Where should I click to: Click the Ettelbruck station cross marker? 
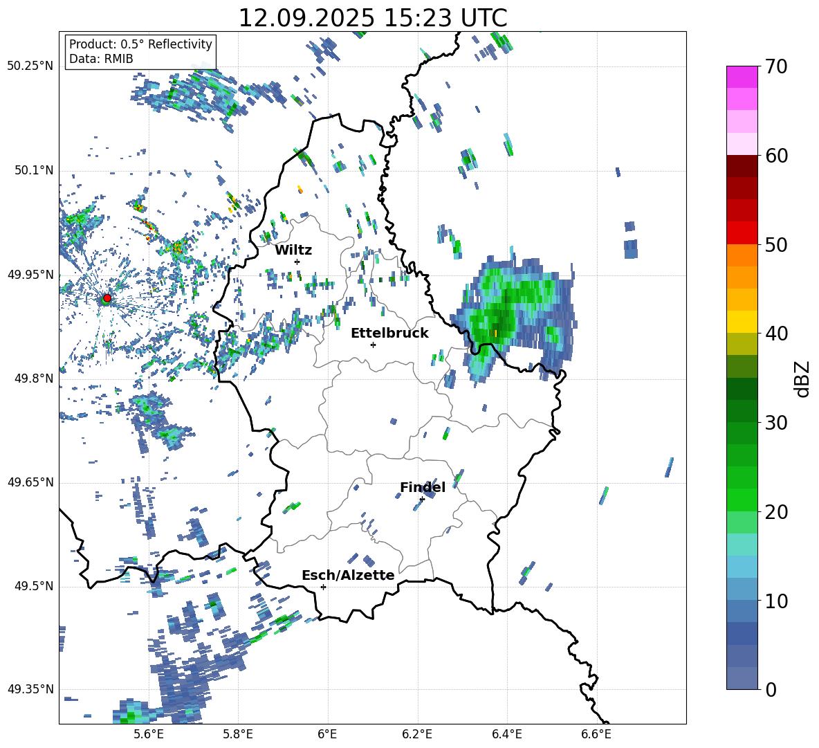[x=373, y=345]
